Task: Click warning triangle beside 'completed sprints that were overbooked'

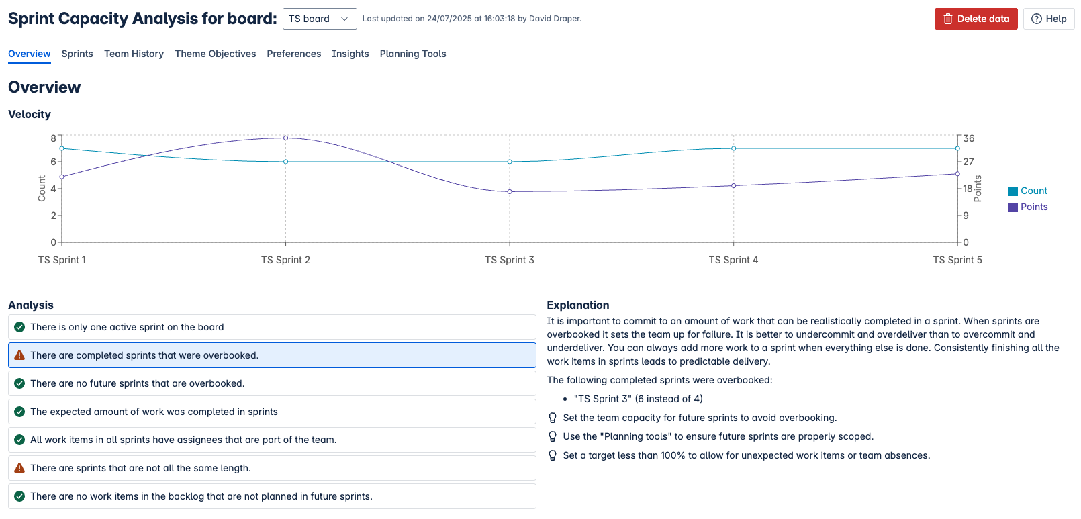Action: [19, 355]
